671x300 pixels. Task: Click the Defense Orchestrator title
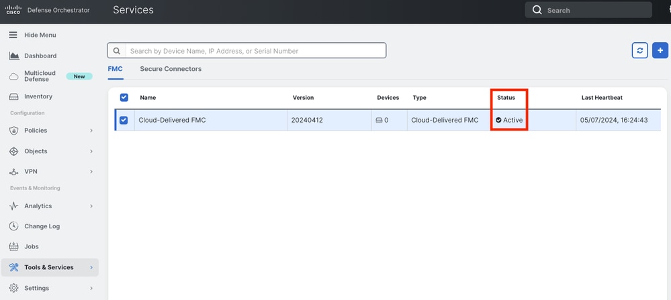58,10
